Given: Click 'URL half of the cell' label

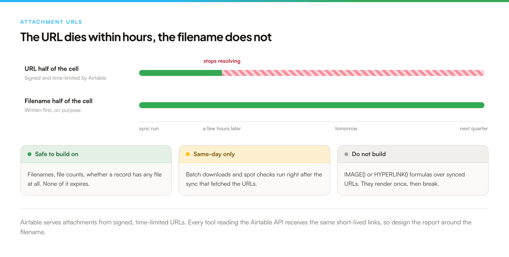Looking at the screenshot, I should [52, 69].
